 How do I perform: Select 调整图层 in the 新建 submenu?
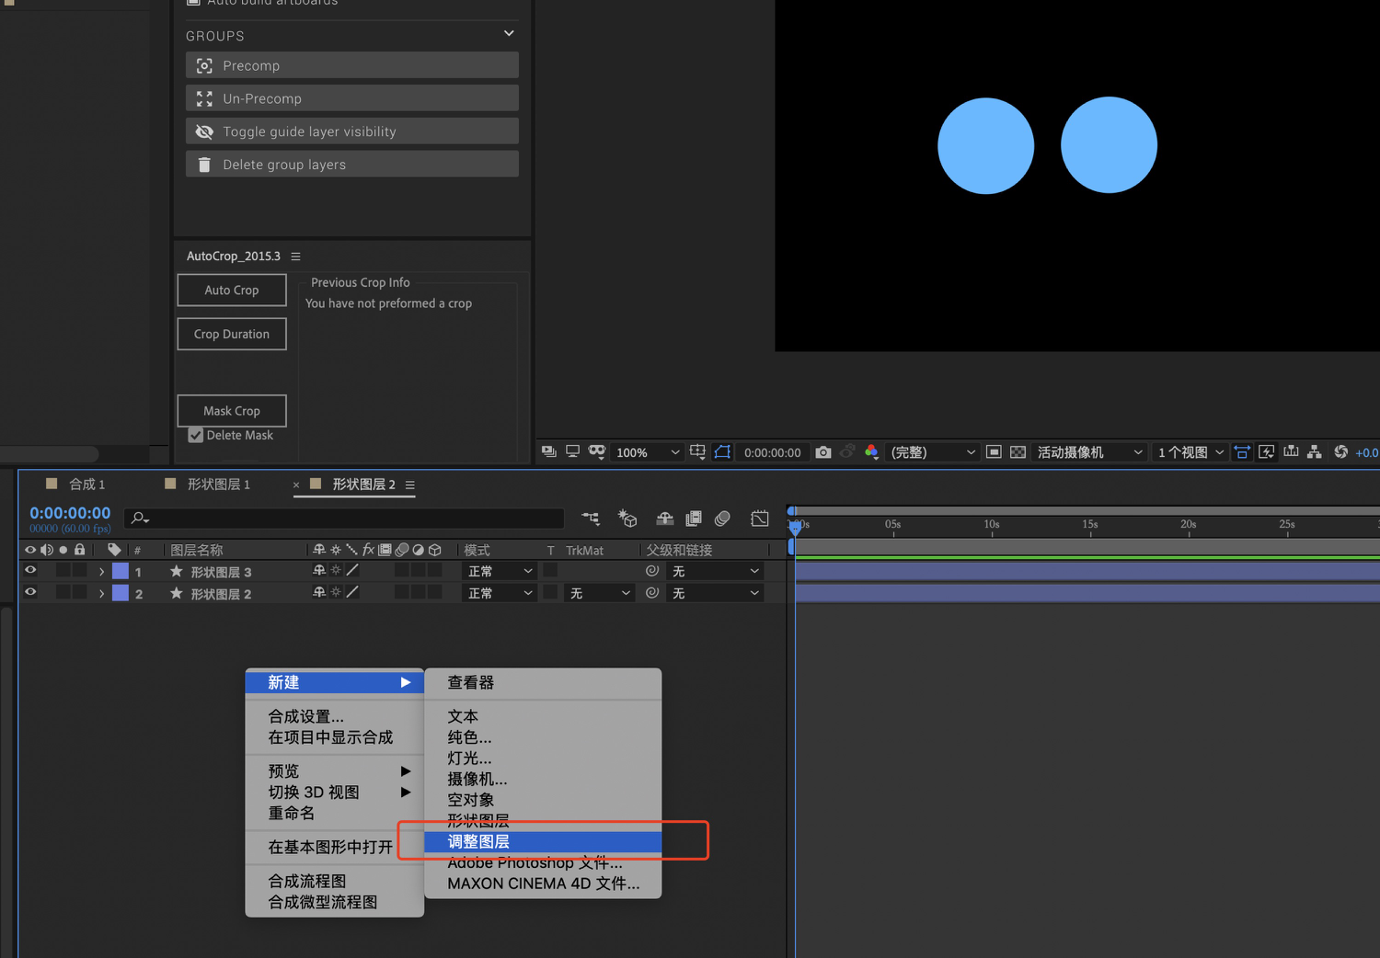[543, 841]
